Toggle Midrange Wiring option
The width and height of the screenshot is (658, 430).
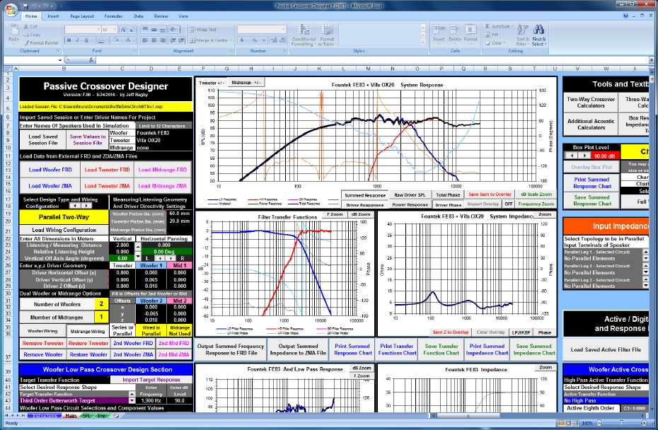tap(88, 331)
